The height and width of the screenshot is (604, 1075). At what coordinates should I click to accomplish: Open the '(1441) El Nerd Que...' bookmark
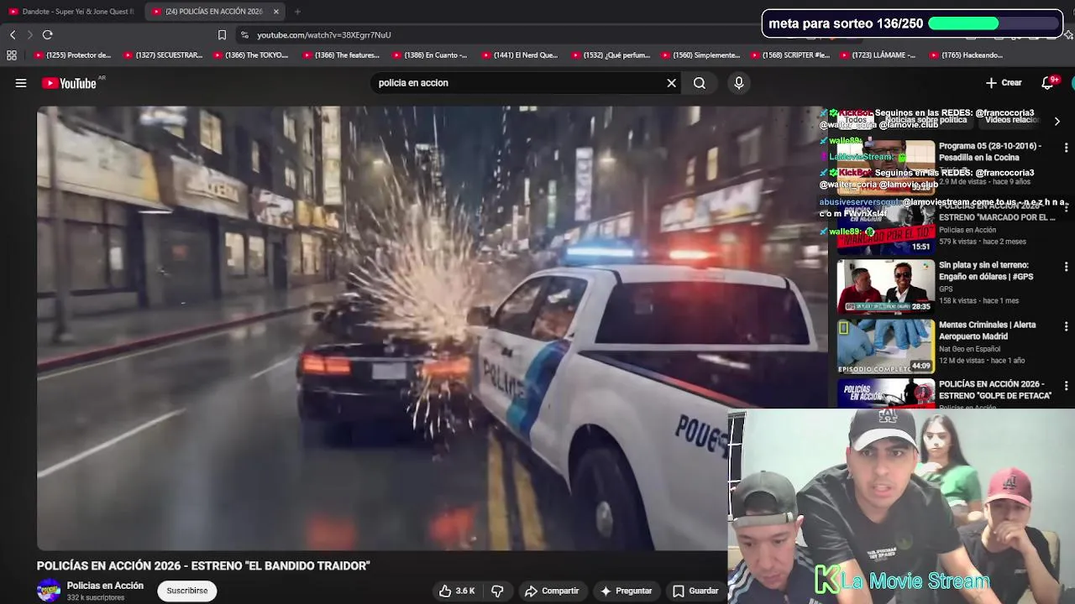click(520, 55)
